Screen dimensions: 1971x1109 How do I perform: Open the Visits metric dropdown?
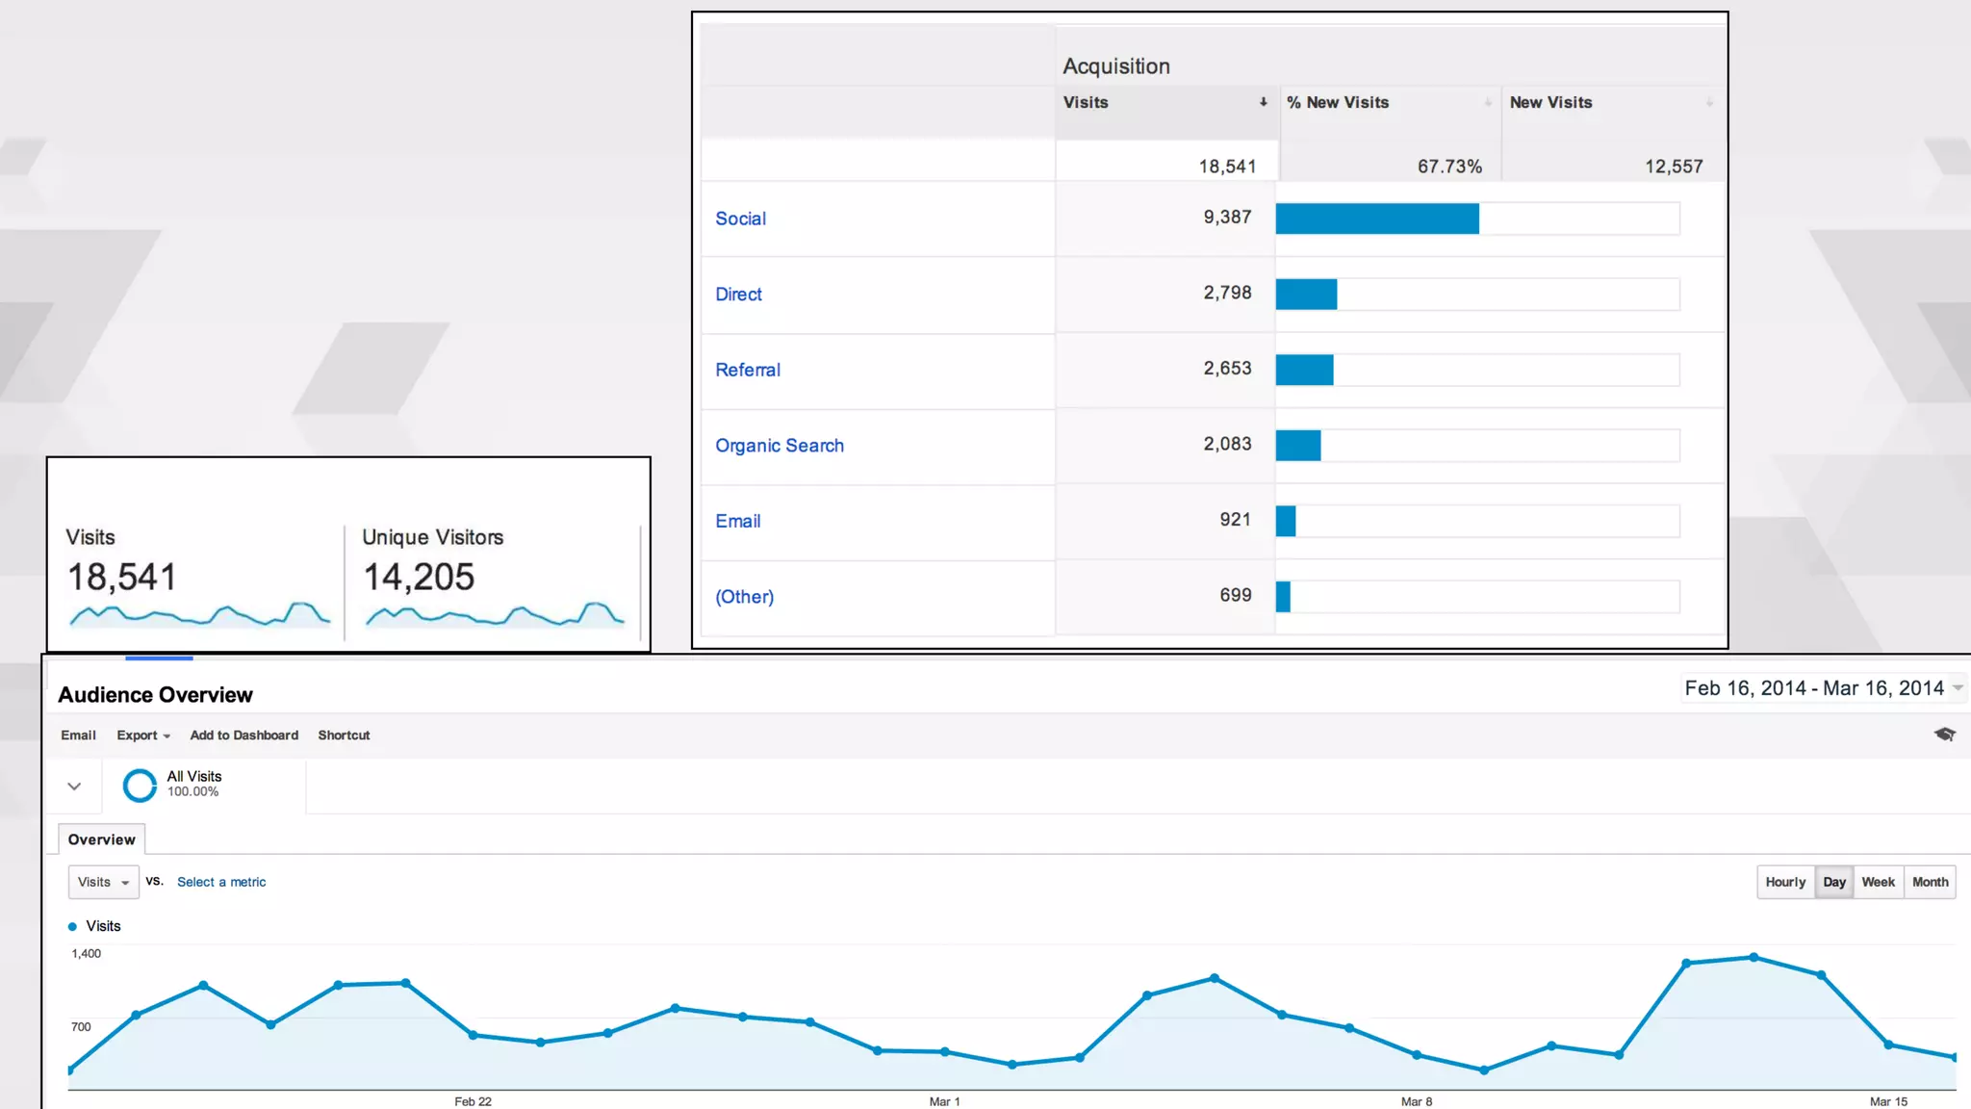coord(103,882)
